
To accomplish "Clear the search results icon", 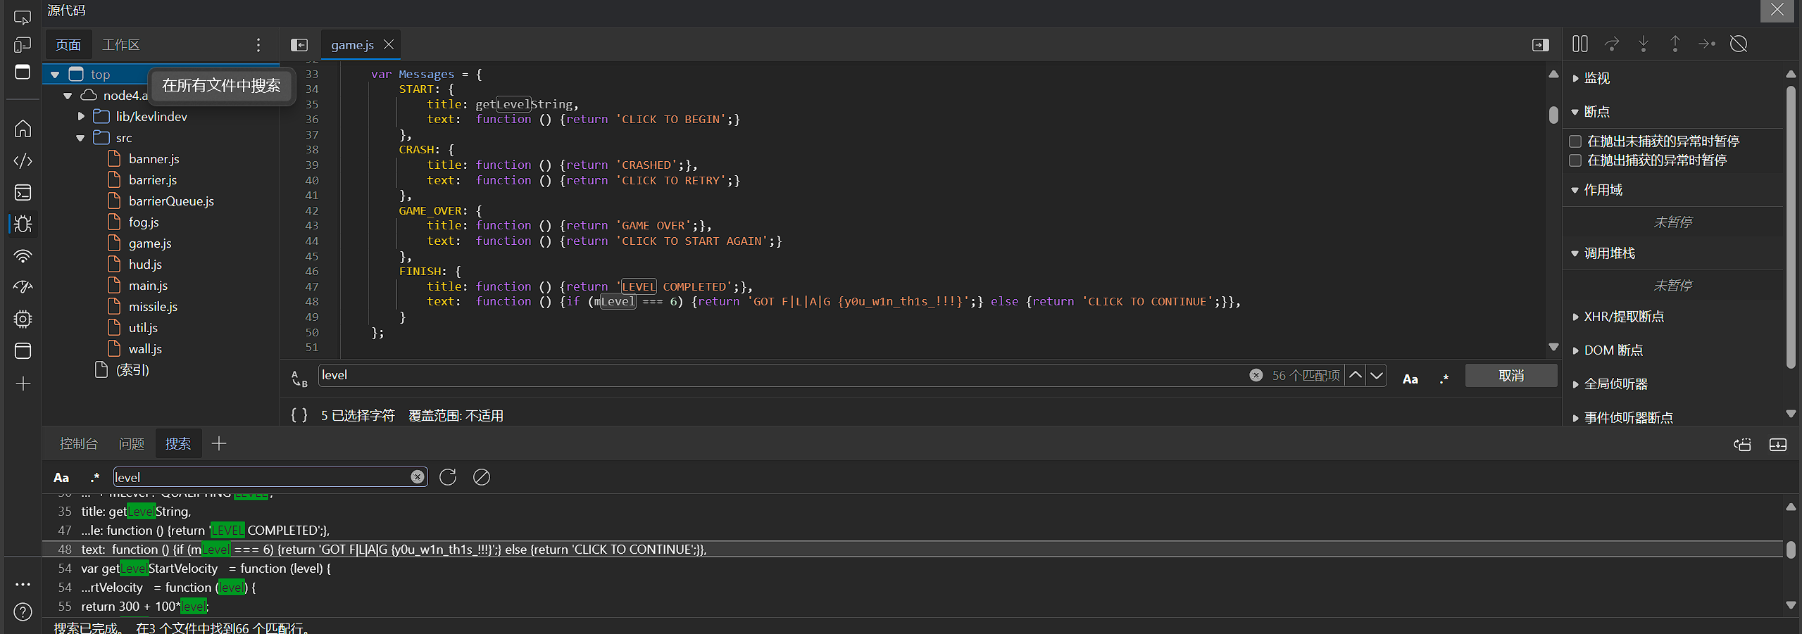I will pos(482,477).
